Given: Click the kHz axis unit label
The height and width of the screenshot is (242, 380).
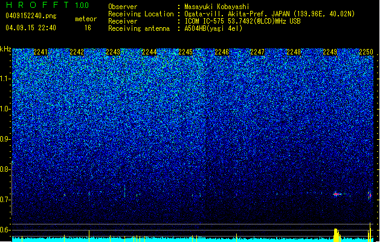Looking at the screenshot, I should coord(5,49).
